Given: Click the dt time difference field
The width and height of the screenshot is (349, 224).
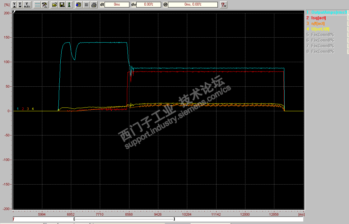Looking at the screenshot, I should click(117, 4).
